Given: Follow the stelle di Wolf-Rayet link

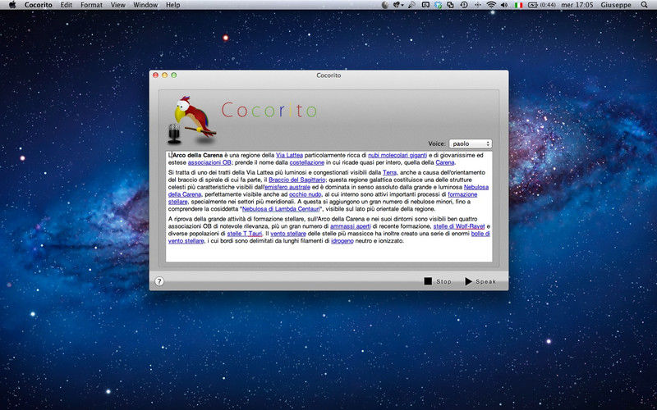Looking at the screenshot, I should tap(459, 226).
